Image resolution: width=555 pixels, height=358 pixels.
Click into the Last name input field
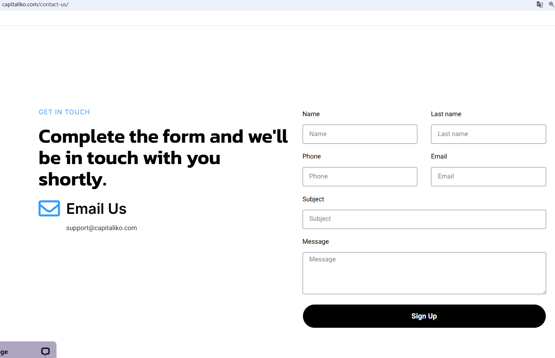pos(488,134)
